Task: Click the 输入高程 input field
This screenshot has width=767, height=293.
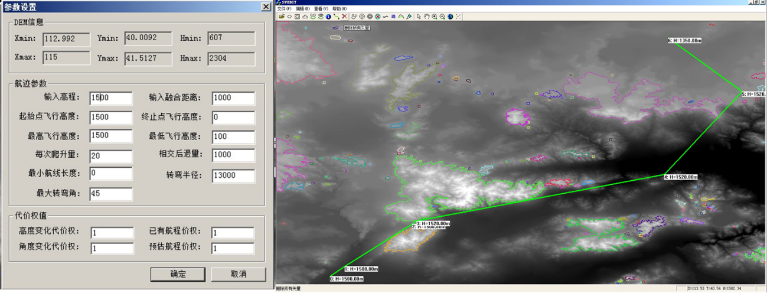Action: pyautogui.click(x=111, y=97)
